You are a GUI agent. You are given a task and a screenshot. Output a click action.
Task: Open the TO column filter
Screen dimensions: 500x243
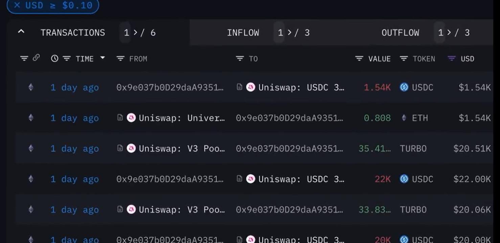point(240,59)
